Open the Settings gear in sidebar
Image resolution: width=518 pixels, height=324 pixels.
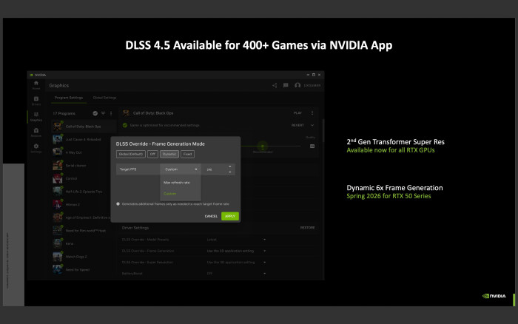[36, 148]
